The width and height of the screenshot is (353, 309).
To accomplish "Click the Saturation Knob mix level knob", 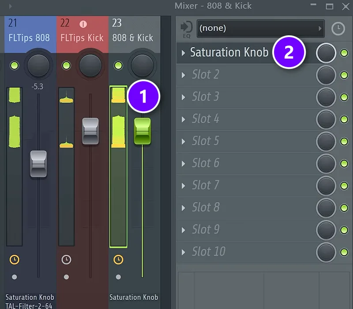I will pyautogui.click(x=326, y=53).
